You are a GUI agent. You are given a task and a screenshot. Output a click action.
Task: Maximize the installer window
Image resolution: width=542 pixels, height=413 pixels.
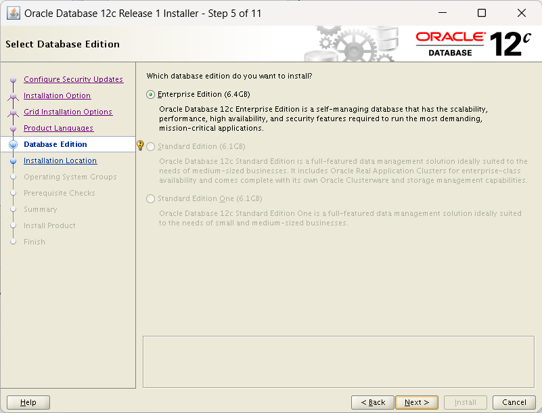pyautogui.click(x=482, y=13)
